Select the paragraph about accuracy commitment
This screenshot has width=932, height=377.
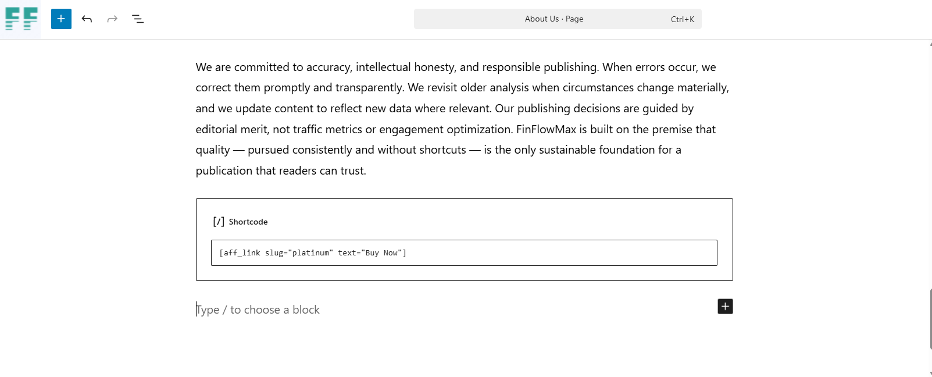(x=462, y=118)
